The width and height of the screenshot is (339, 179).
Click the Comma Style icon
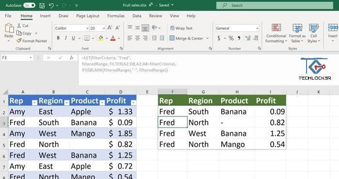click(239, 38)
